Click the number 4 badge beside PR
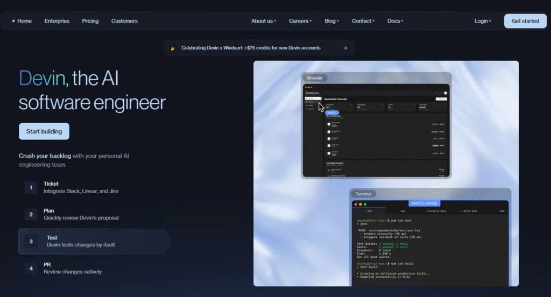 [31, 268]
